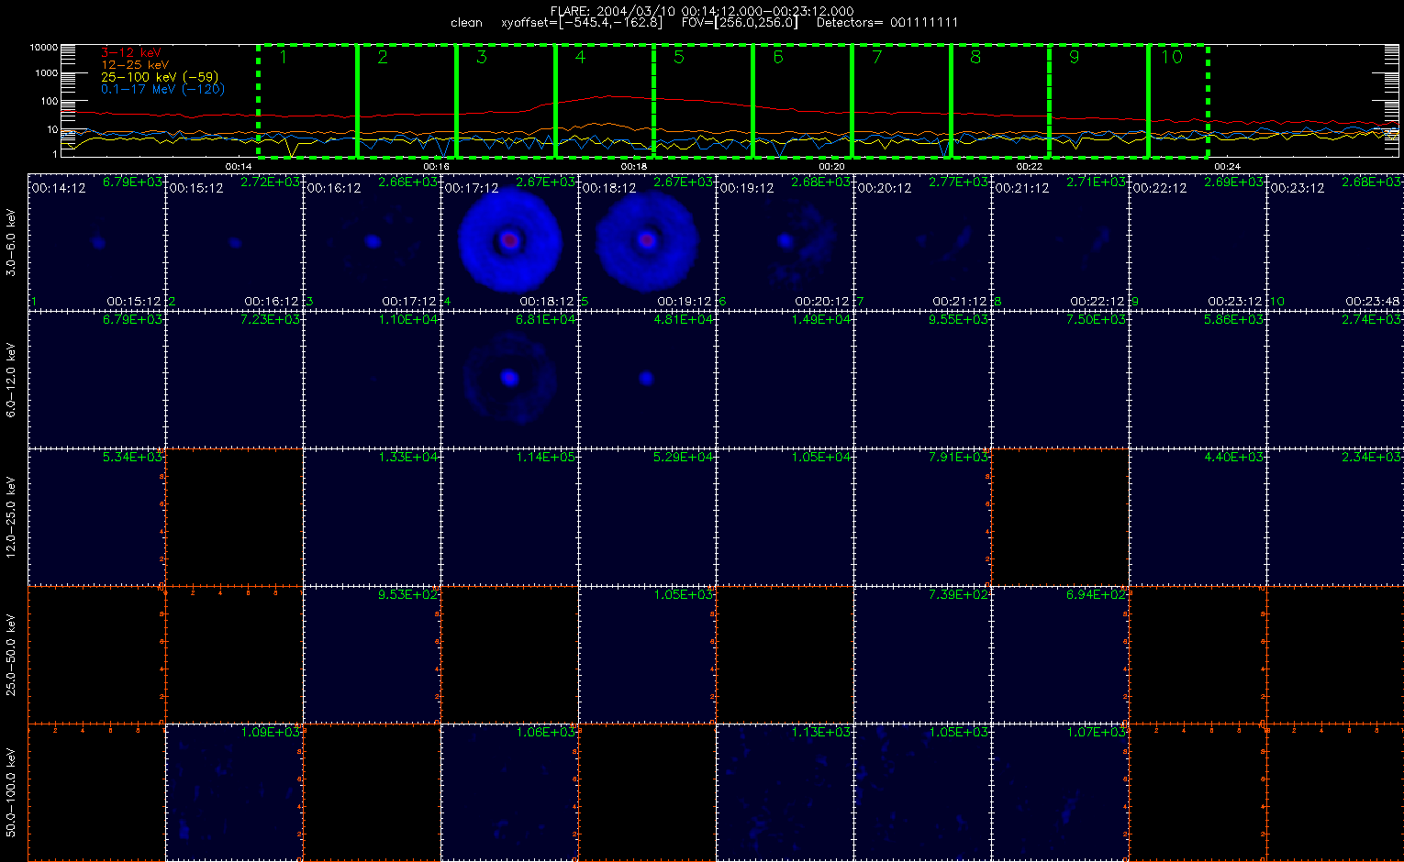Click the '00:18' time axis tick label

pyautogui.click(x=634, y=167)
